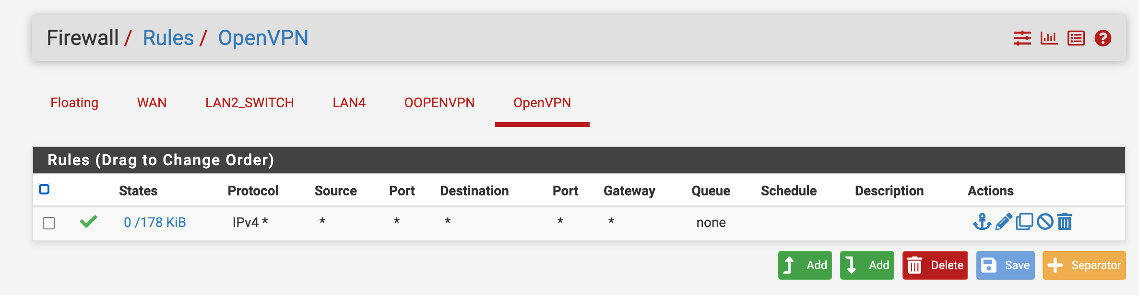This screenshot has height=295, width=1139.
Task: Edit the IPv4 rule with the pencil icon
Action: [x=1003, y=222]
